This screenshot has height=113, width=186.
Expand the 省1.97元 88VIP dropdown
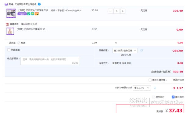point(142,88)
